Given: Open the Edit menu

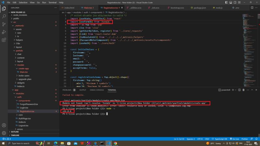Looking at the screenshot, I should [15, 3].
